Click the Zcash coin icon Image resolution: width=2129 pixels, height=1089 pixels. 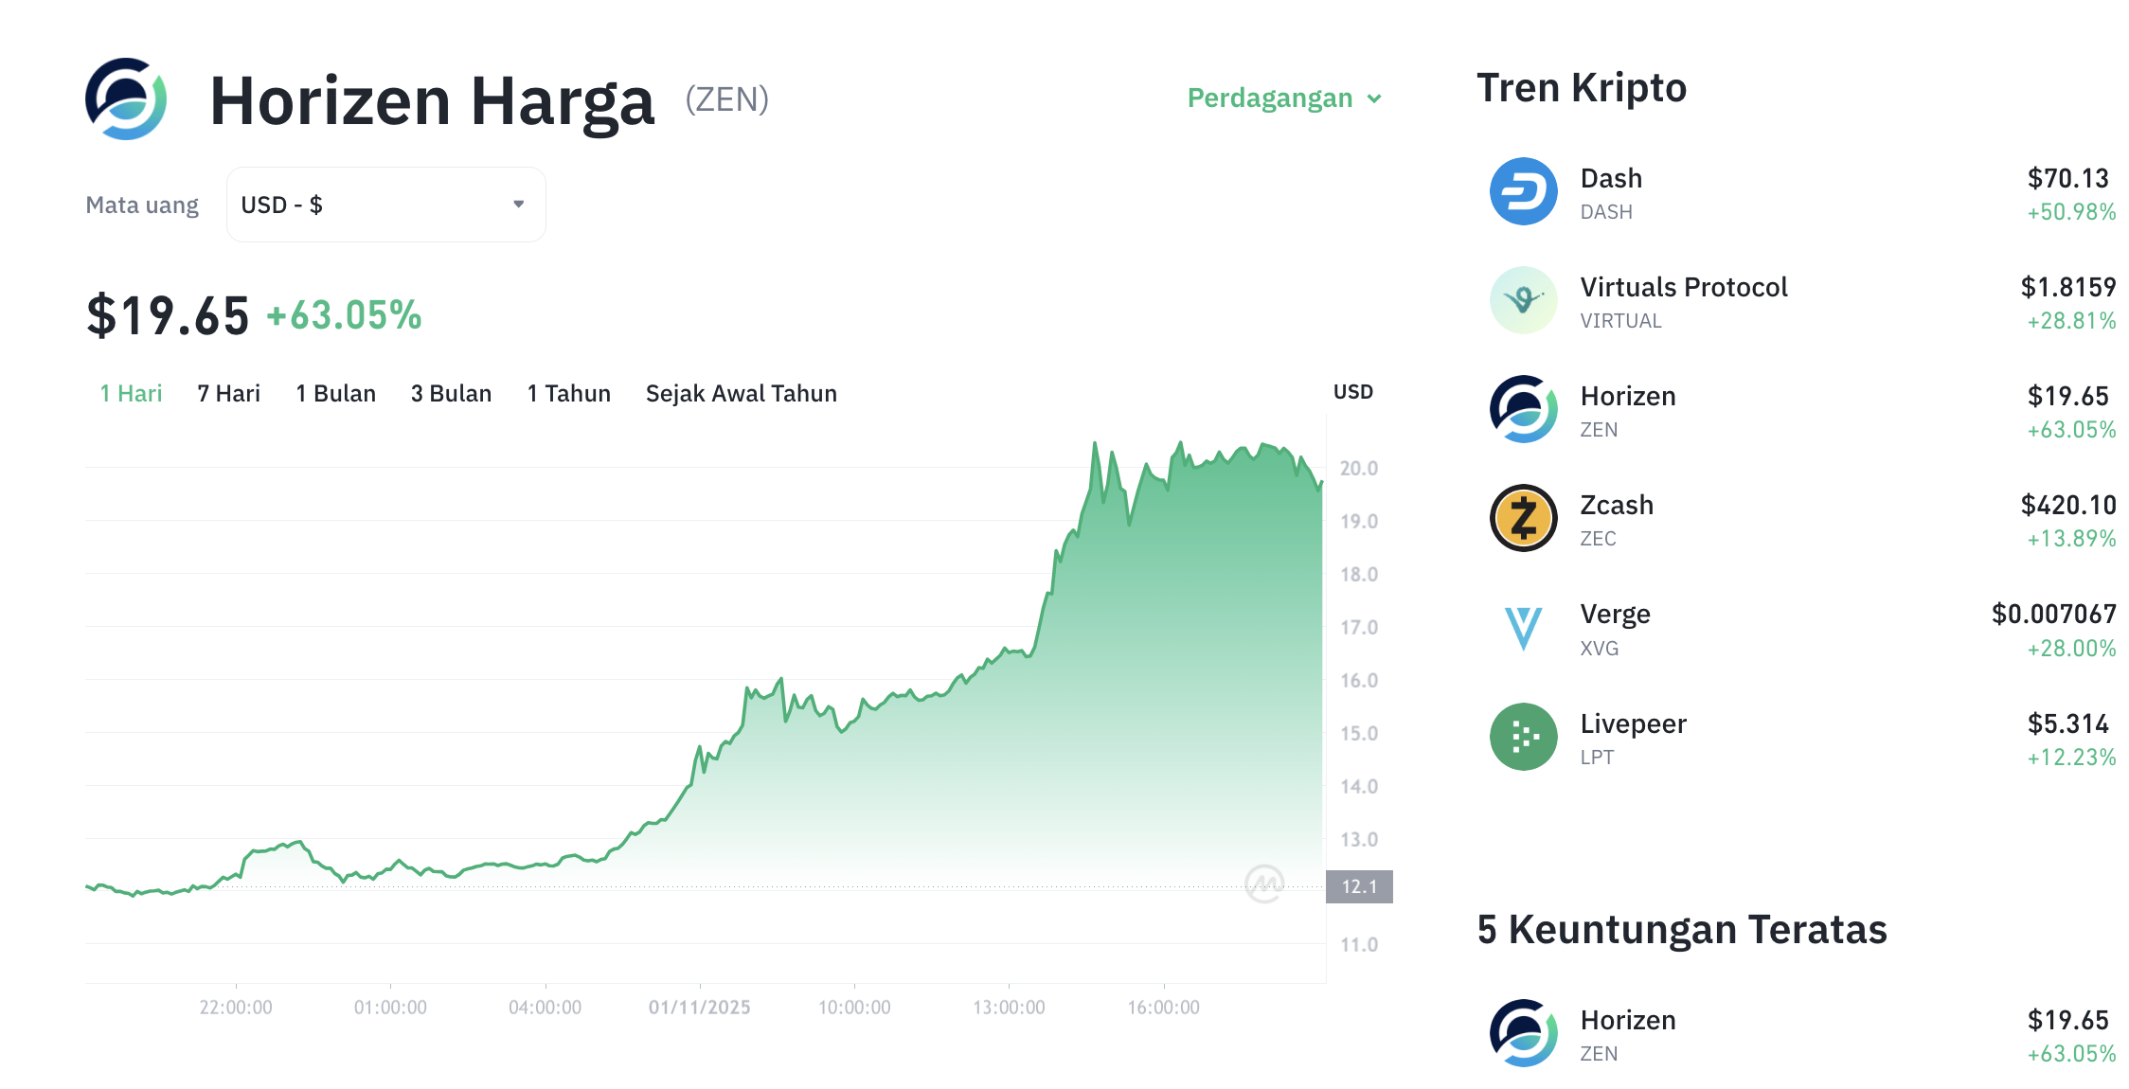pyautogui.click(x=1522, y=518)
